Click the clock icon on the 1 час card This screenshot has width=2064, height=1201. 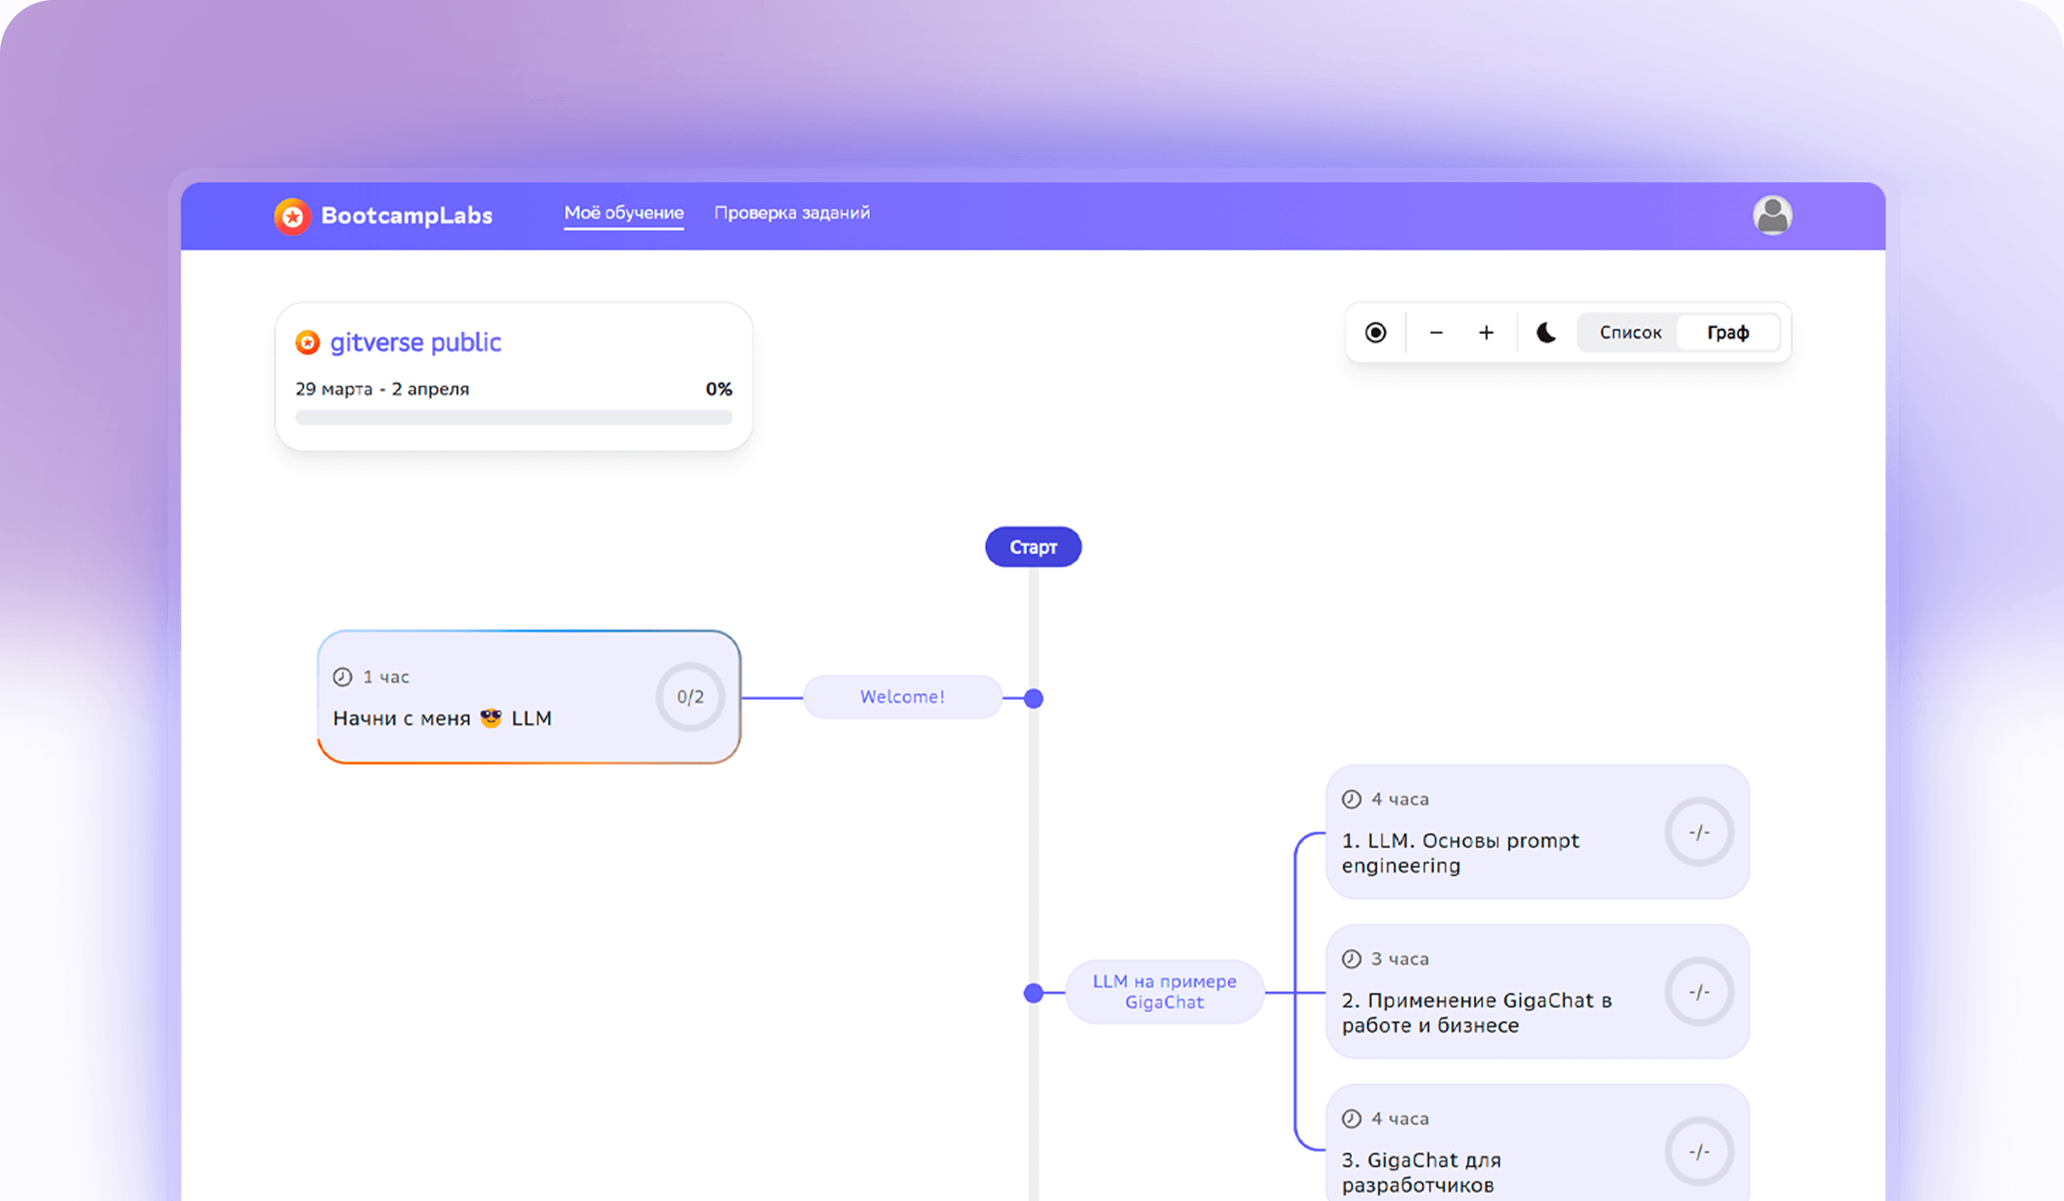click(x=344, y=676)
